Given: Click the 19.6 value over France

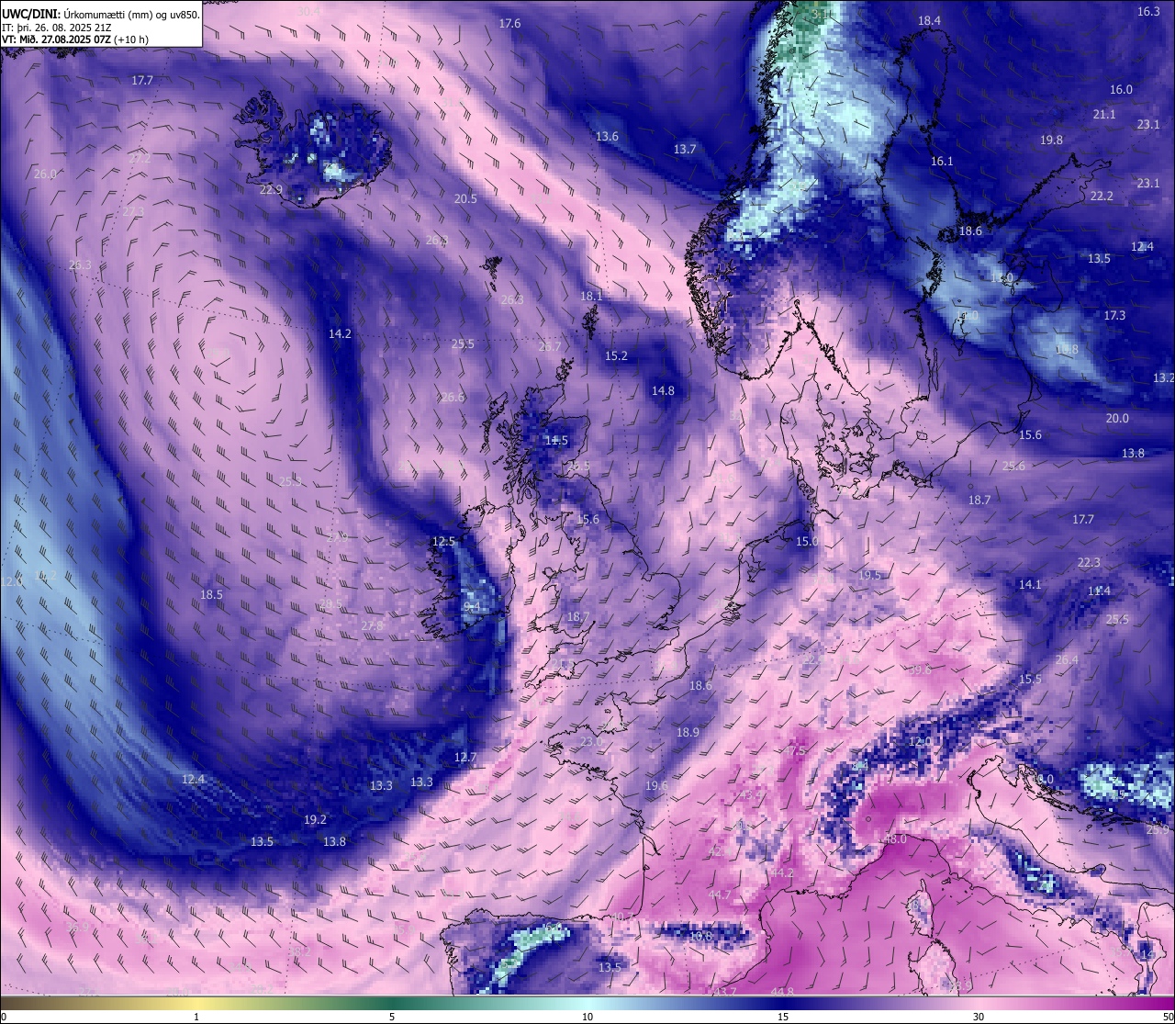Looking at the screenshot, I should pos(656,786).
